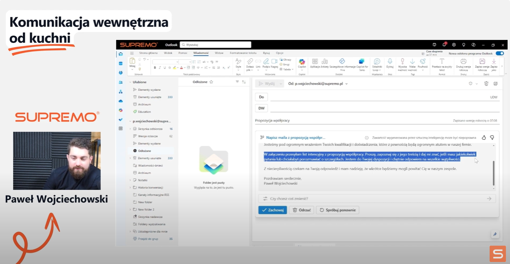Open notifications bell in title bar
This screenshot has height=264, width=510.
click(444, 45)
